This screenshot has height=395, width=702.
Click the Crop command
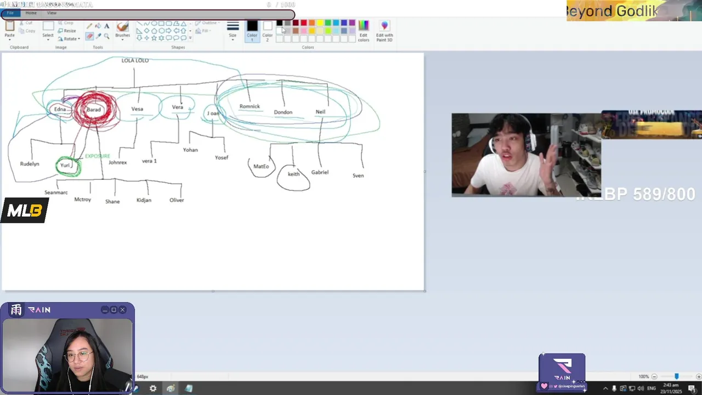pos(65,23)
